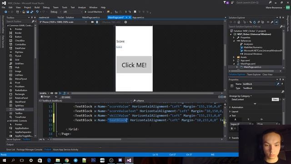Click the Save All toolbar icon
This screenshot has width=291, height=164.
[32, 12]
